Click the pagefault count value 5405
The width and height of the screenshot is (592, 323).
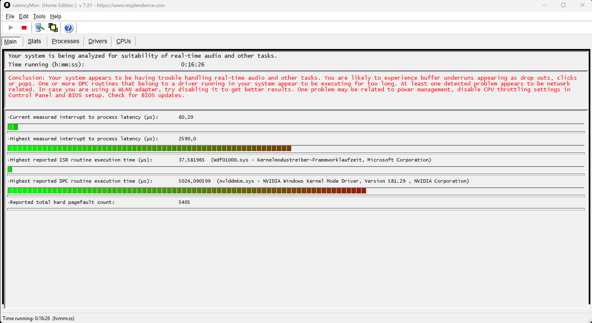(184, 202)
